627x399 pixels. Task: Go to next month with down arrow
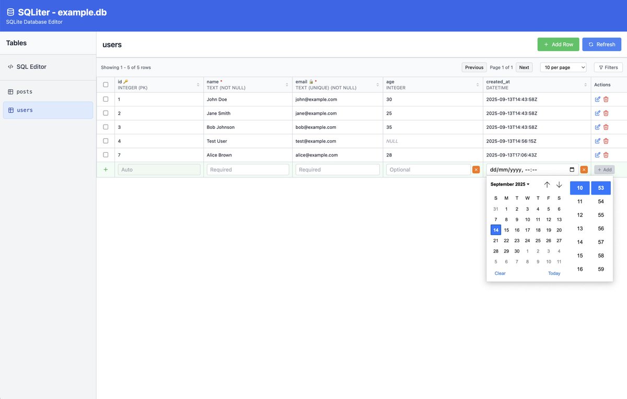[x=559, y=185]
